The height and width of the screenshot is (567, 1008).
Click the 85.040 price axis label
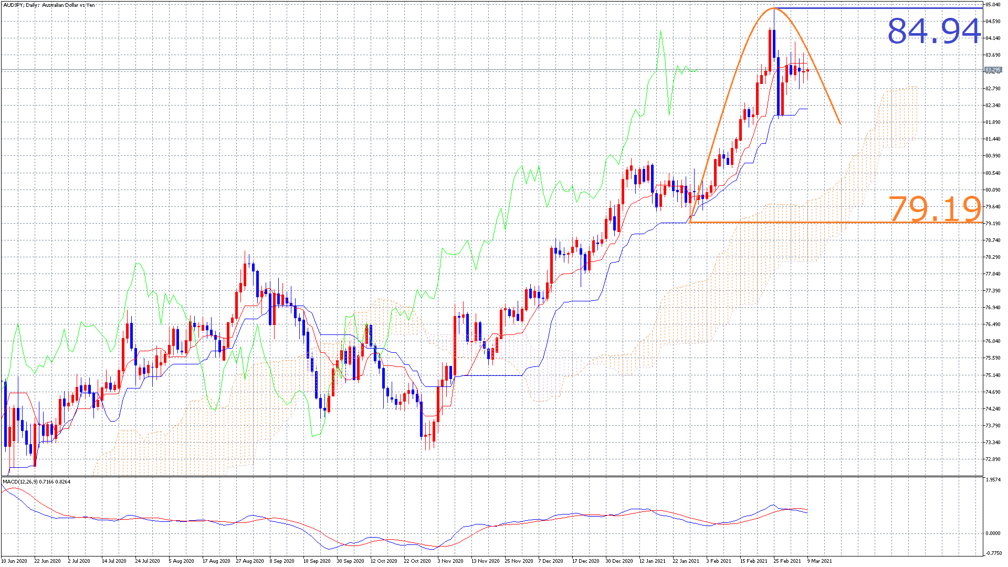[x=993, y=5]
